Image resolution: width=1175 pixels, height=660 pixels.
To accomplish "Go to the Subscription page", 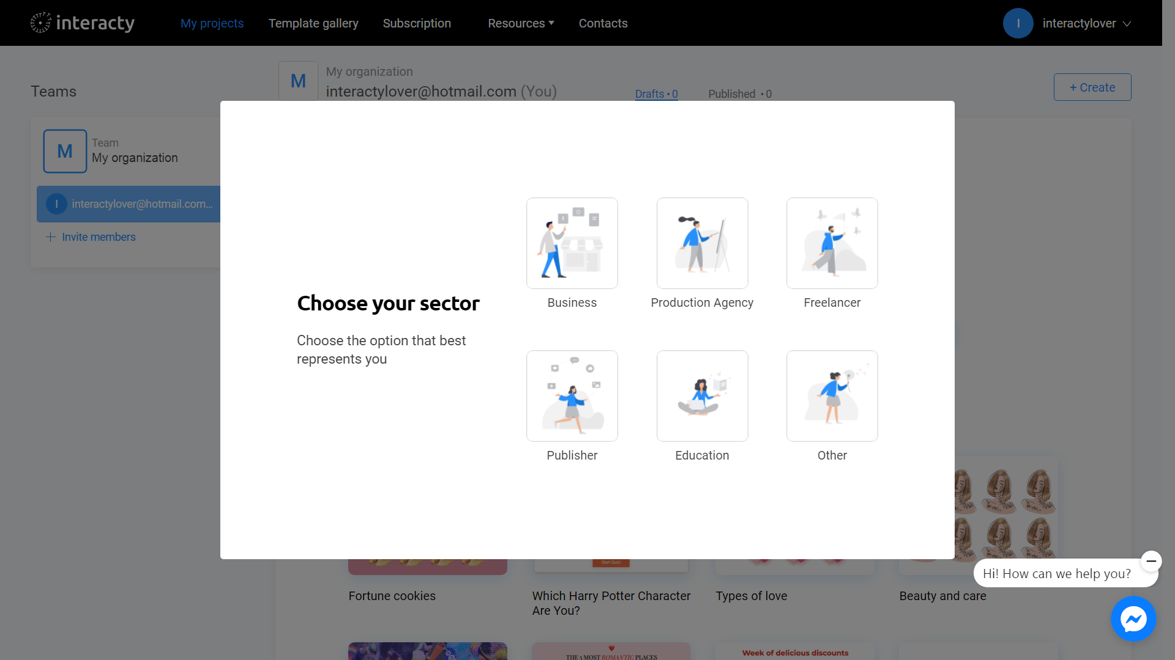I will [x=417, y=23].
